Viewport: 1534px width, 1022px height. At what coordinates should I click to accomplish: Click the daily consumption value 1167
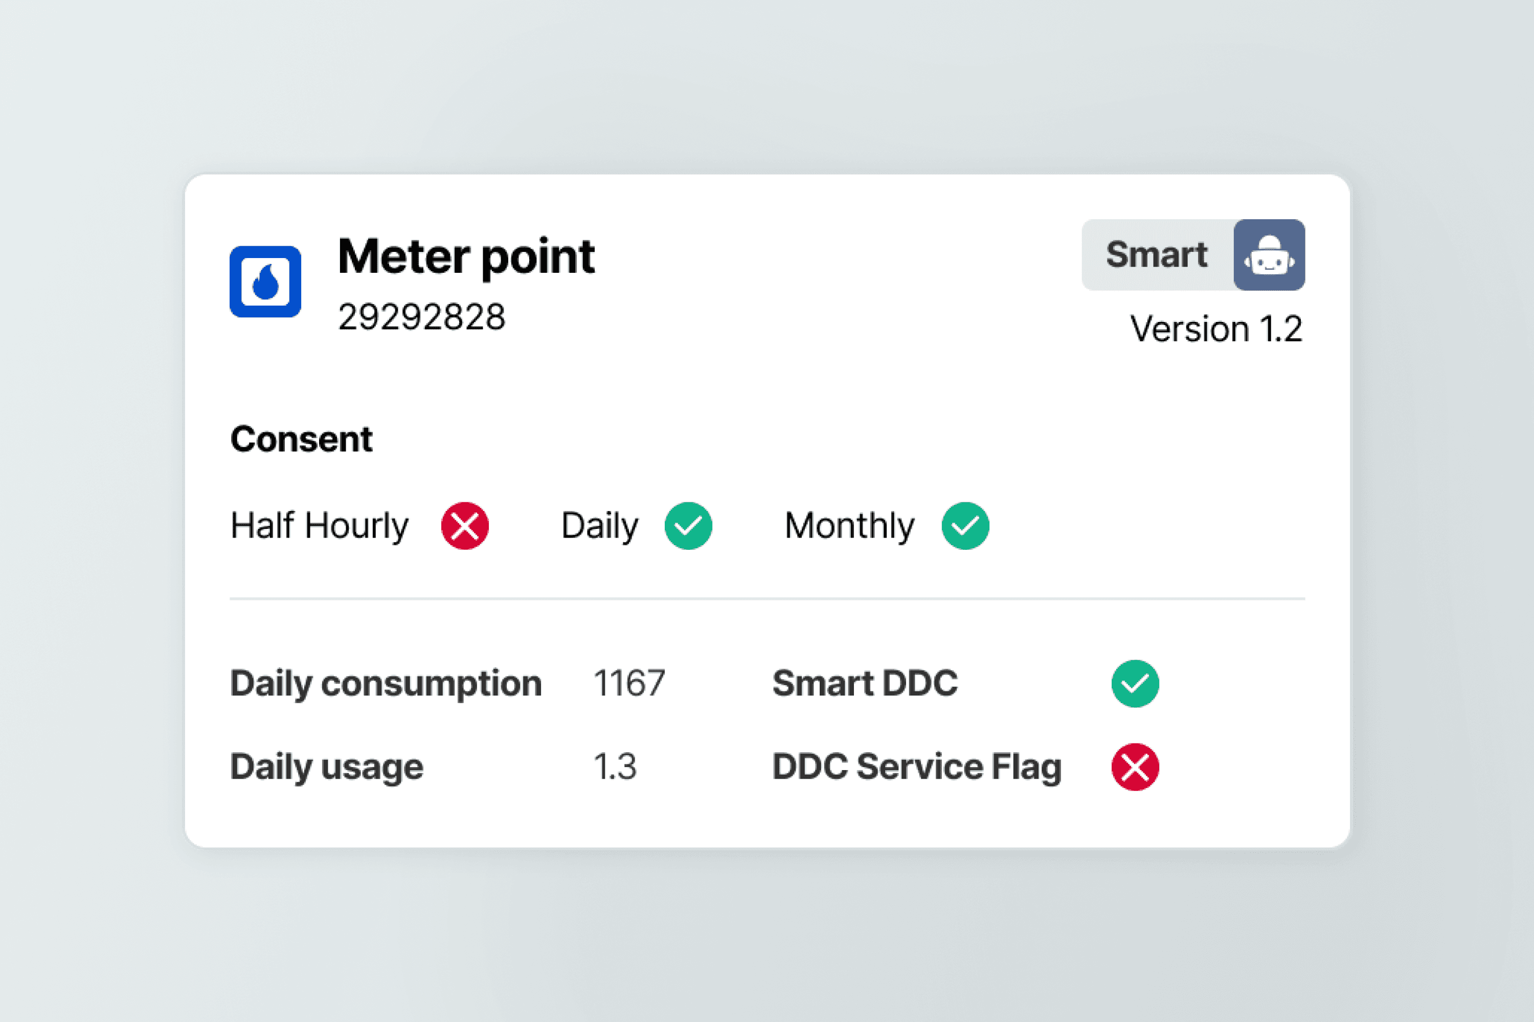click(x=629, y=684)
